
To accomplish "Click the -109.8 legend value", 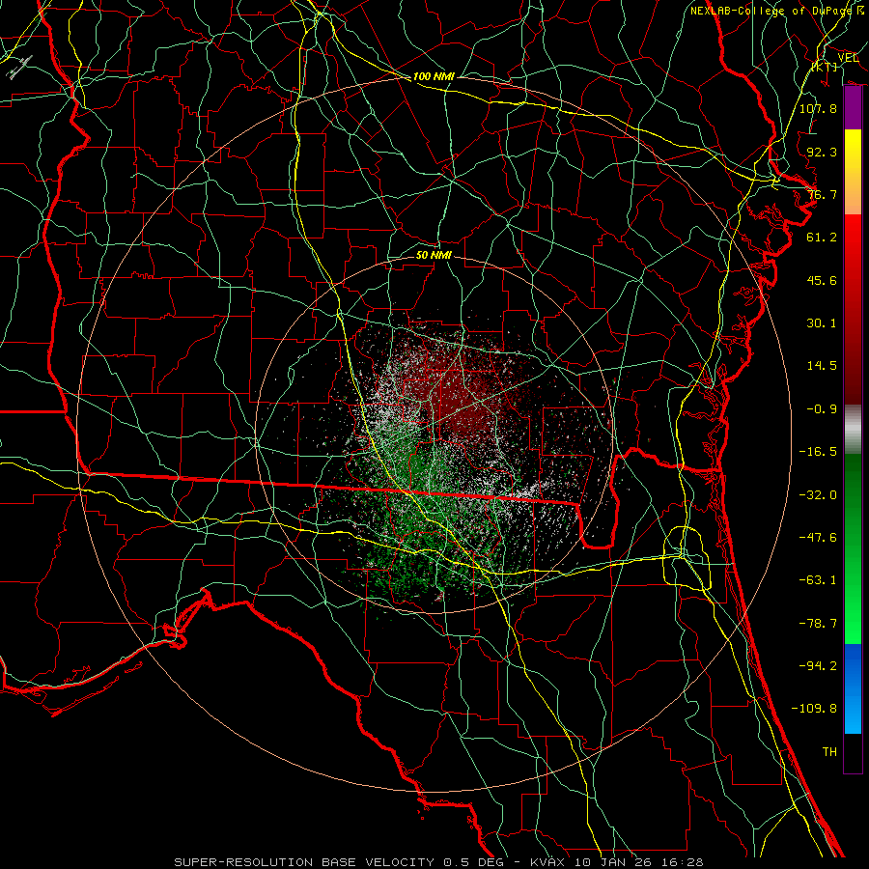I will 814,709.
